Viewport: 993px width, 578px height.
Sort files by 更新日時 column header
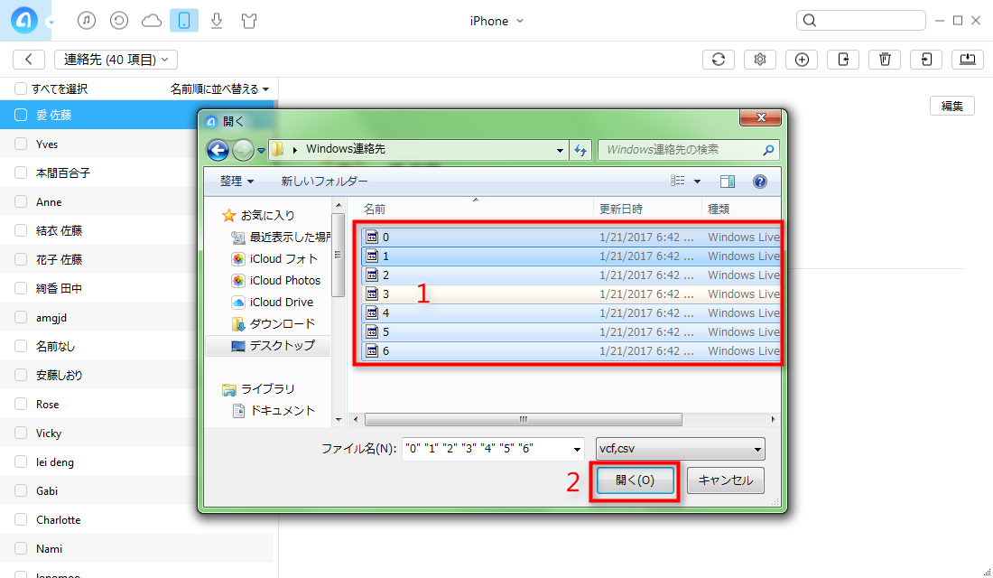647,210
